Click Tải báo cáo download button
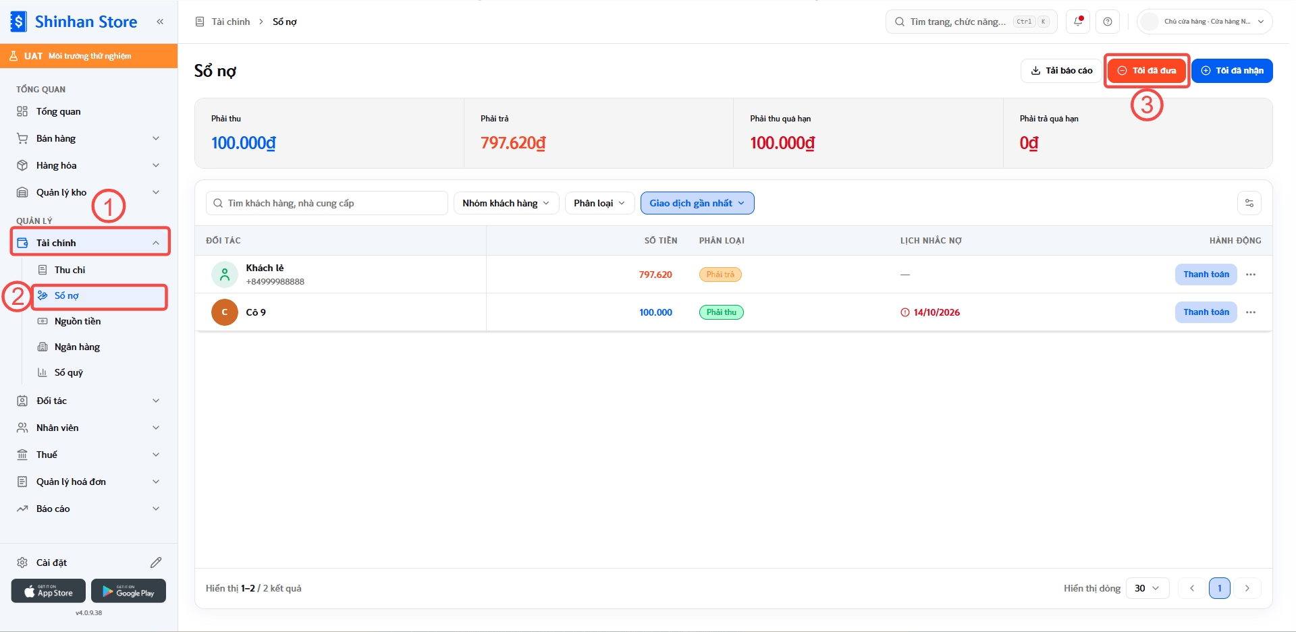1296x632 pixels. (1061, 71)
